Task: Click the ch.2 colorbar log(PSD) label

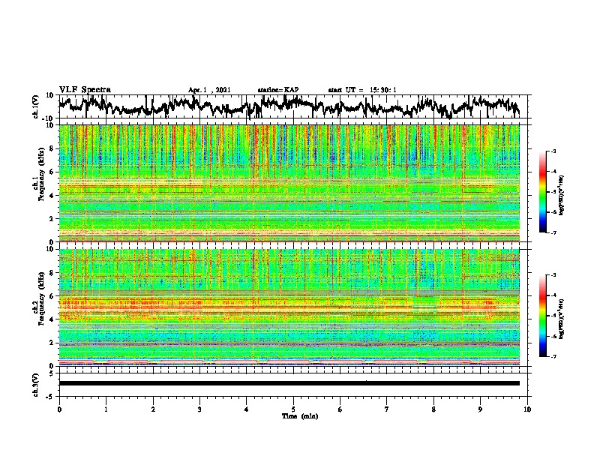Action: 561,319
